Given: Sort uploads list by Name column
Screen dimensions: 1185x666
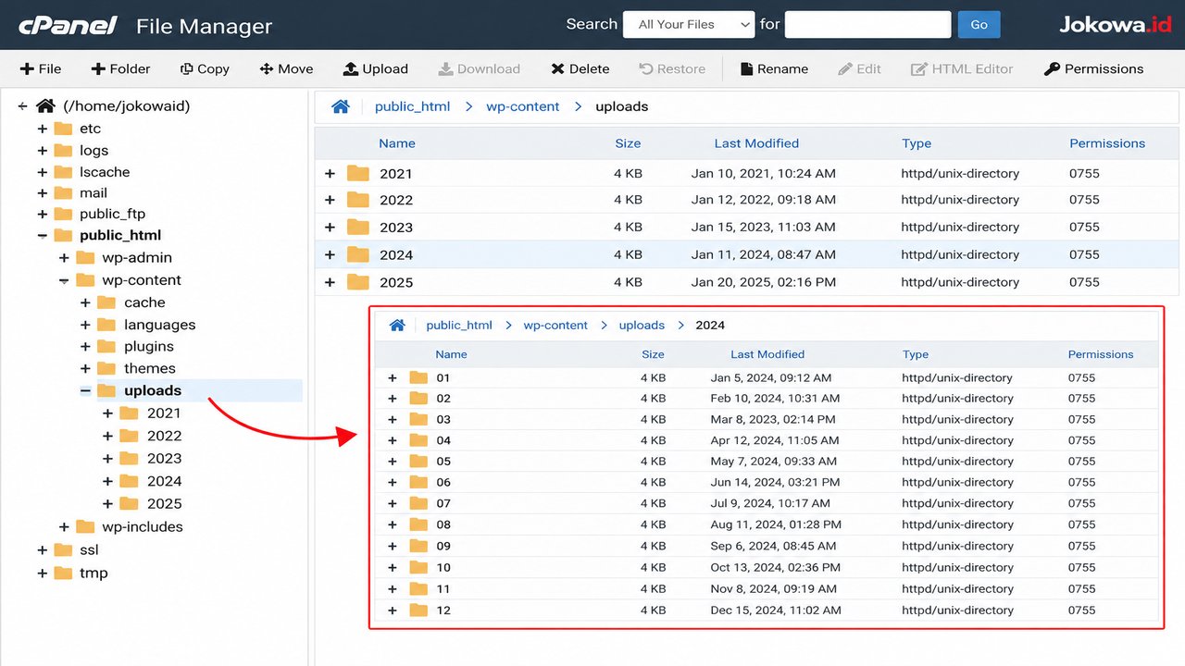Looking at the screenshot, I should [397, 143].
